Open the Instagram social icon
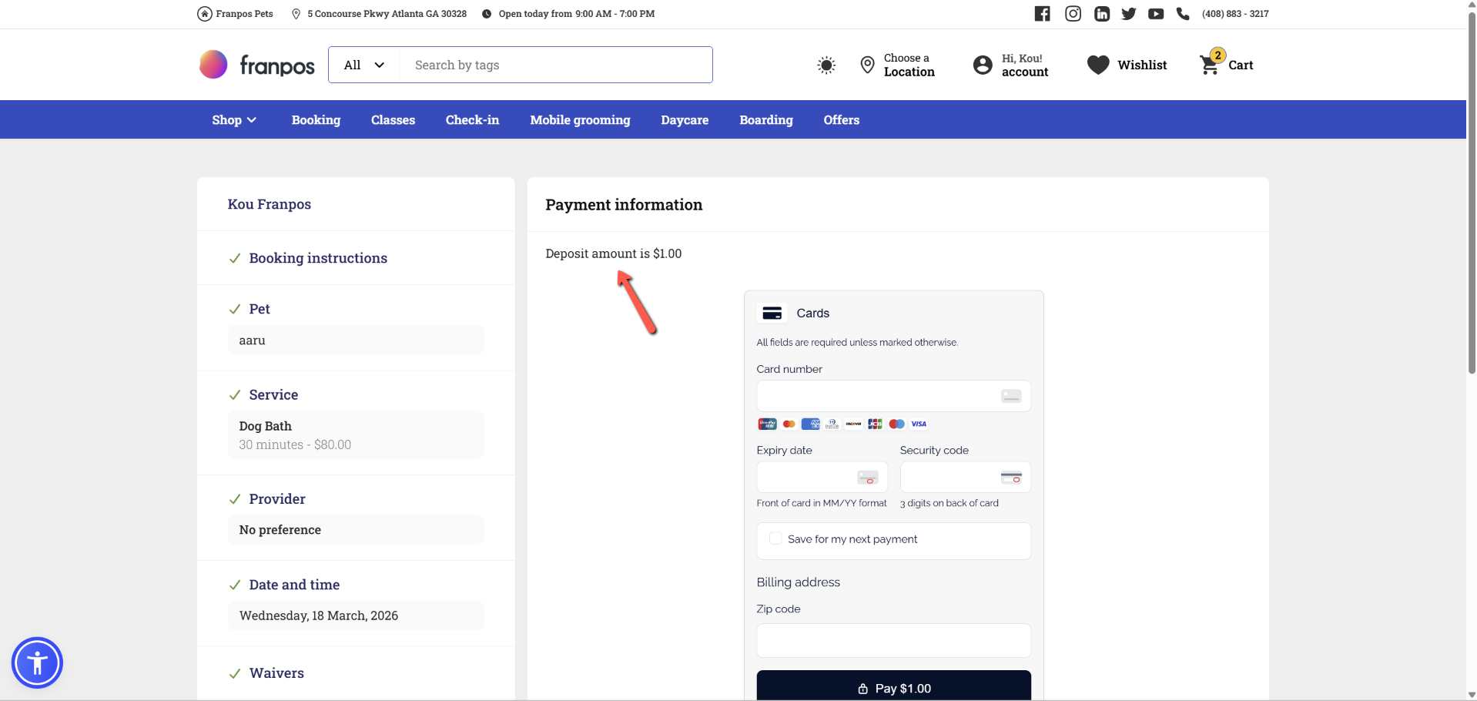Image resolution: width=1477 pixels, height=701 pixels. (x=1073, y=14)
